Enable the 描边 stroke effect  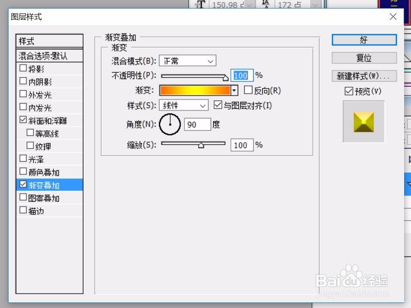pyautogui.click(x=24, y=210)
